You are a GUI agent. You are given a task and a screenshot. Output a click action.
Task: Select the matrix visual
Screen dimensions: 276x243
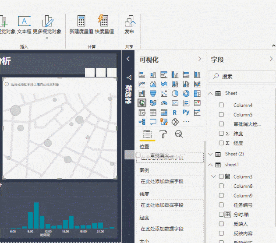(164, 113)
